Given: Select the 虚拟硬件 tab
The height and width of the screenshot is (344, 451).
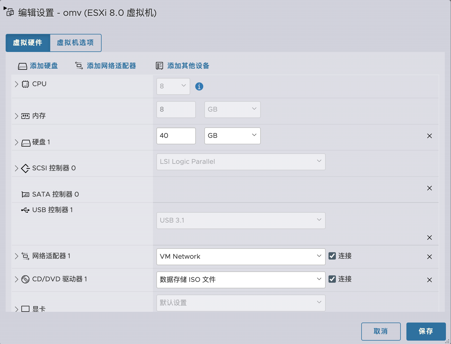Looking at the screenshot, I should coord(28,43).
